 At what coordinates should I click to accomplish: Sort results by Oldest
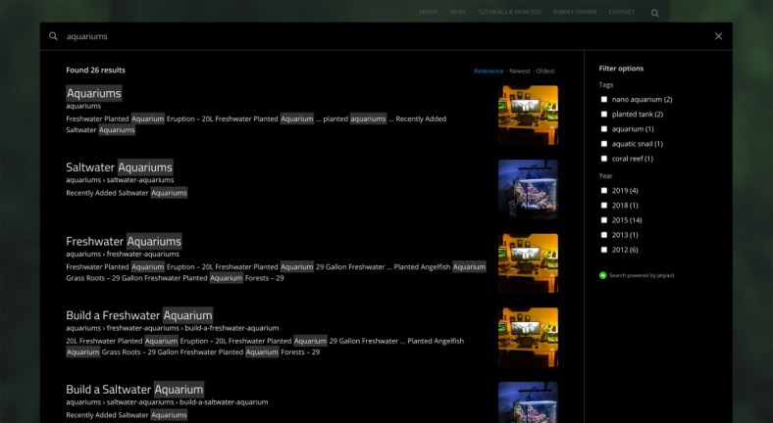click(x=545, y=70)
